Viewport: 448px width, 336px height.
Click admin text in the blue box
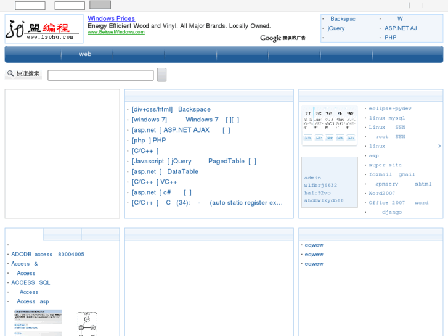(312, 178)
